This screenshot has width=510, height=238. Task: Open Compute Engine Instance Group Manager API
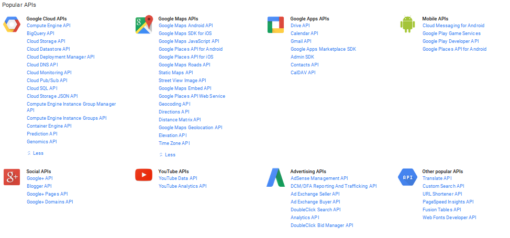tap(71, 107)
